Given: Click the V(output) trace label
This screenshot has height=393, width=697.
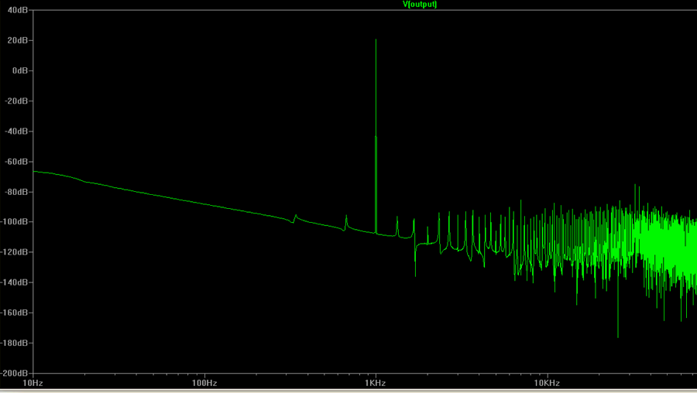Looking at the screenshot, I should click(x=420, y=4).
